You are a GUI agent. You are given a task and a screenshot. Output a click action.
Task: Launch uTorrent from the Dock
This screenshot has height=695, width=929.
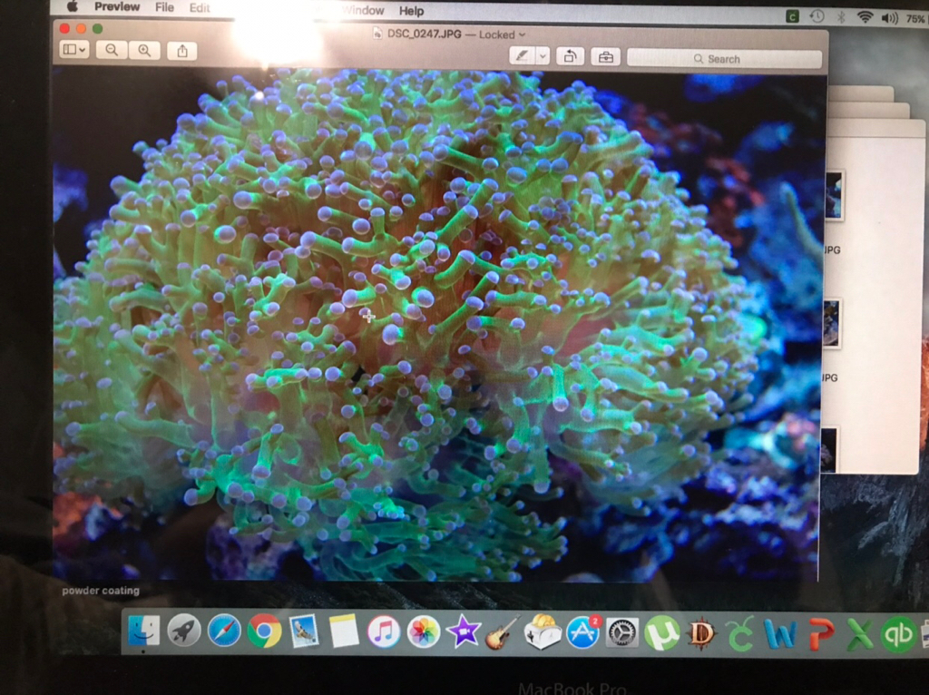(x=661, y=632)
